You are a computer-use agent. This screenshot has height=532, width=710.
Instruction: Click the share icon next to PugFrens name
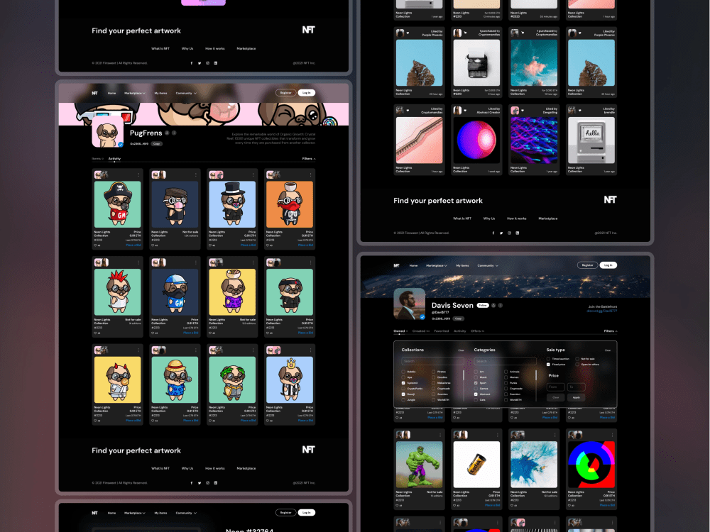click(167, 133)
